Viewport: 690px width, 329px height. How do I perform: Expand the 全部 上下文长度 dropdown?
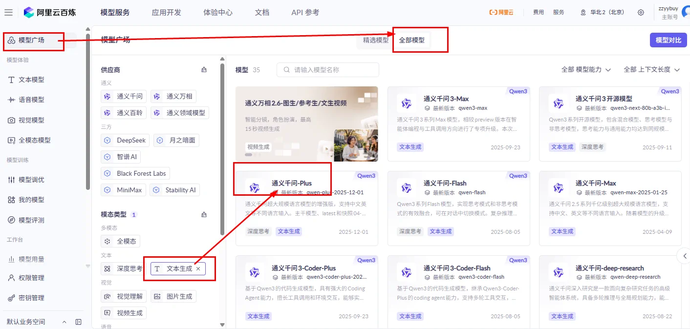point(652,70)
